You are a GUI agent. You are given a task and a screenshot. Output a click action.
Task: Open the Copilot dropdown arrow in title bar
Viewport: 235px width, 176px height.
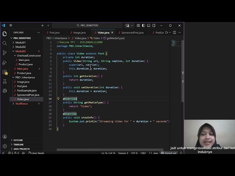[x=132, y=25]
